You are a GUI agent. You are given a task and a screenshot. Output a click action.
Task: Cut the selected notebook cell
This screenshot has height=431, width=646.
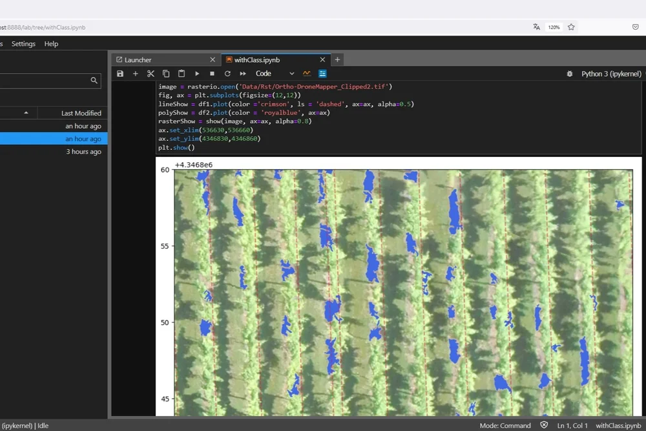click(151, 73)
